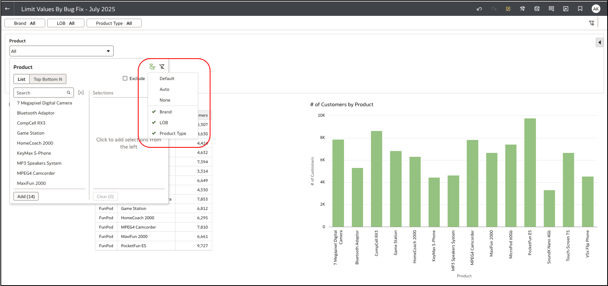Click inside the Search products field
This screenshot has width=608, height=286.
(40, 92)
